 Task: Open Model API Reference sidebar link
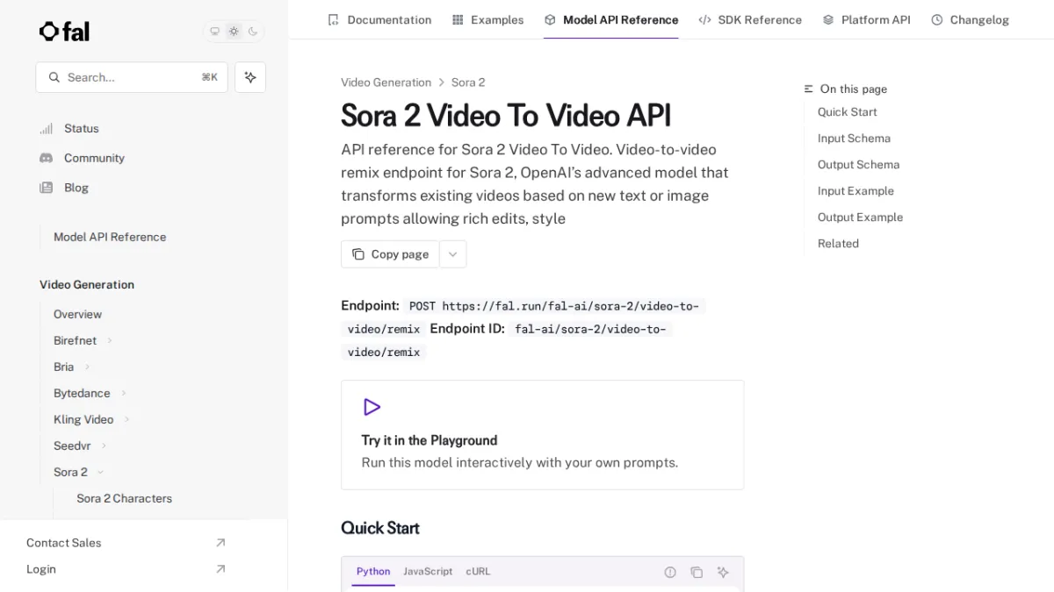coord(110,237)
